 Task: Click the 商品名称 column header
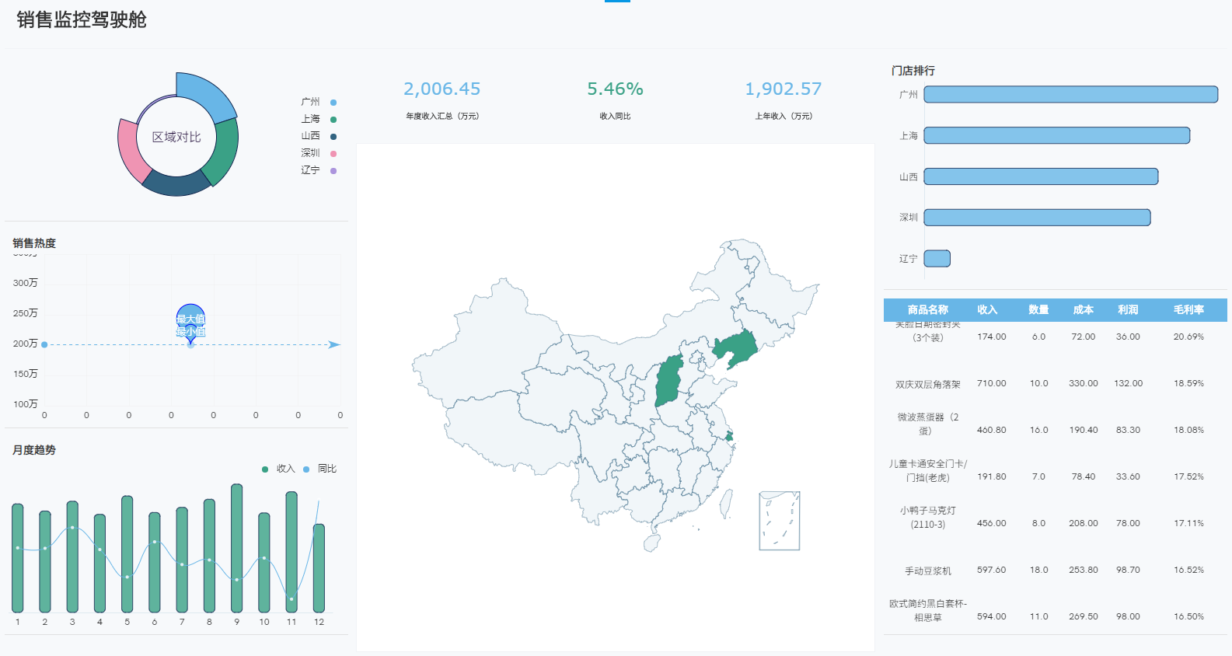coord(927,309)
